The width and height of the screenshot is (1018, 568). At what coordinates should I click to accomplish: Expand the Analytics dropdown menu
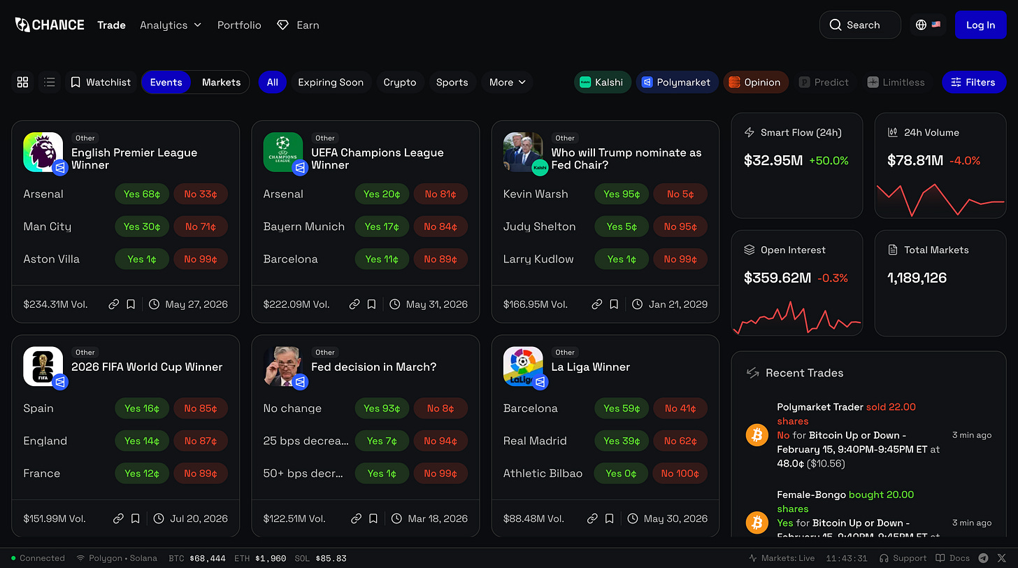click(171, 25)
